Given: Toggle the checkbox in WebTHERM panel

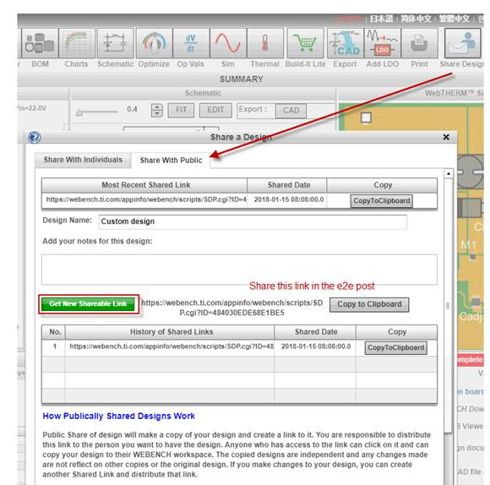Looking at the screenshot, I should (x=366, y=117).
